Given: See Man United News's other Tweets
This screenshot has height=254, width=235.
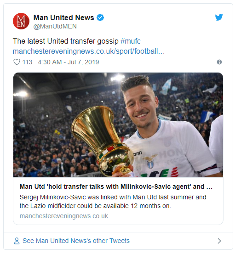Looking at the screenshot, I should pyautogui.click(x=76, y=241).
